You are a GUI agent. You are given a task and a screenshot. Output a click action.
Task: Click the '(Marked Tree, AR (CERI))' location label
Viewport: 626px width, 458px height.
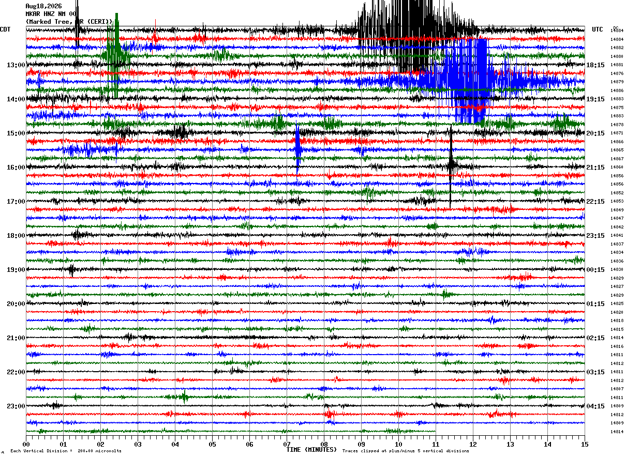tap(69, 22)
